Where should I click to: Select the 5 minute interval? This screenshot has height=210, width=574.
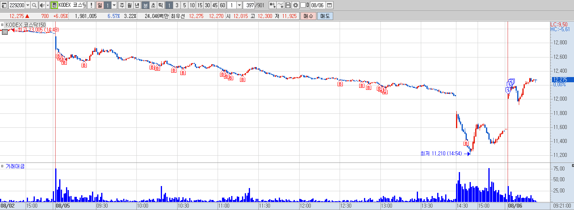point(184,5)
